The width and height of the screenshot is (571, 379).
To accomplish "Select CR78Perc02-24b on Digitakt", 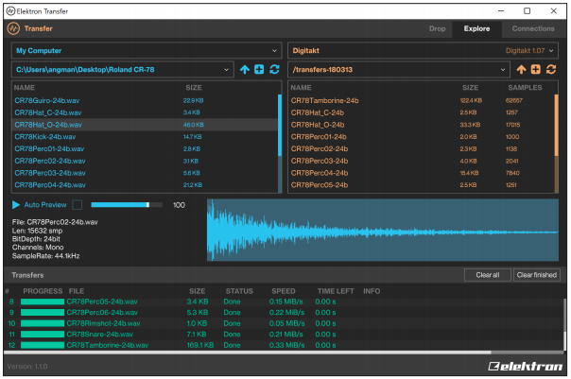I will coord(422,148).
